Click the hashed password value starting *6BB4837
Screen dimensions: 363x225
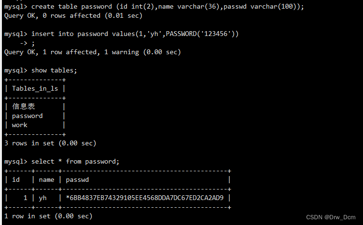(145, 198)
